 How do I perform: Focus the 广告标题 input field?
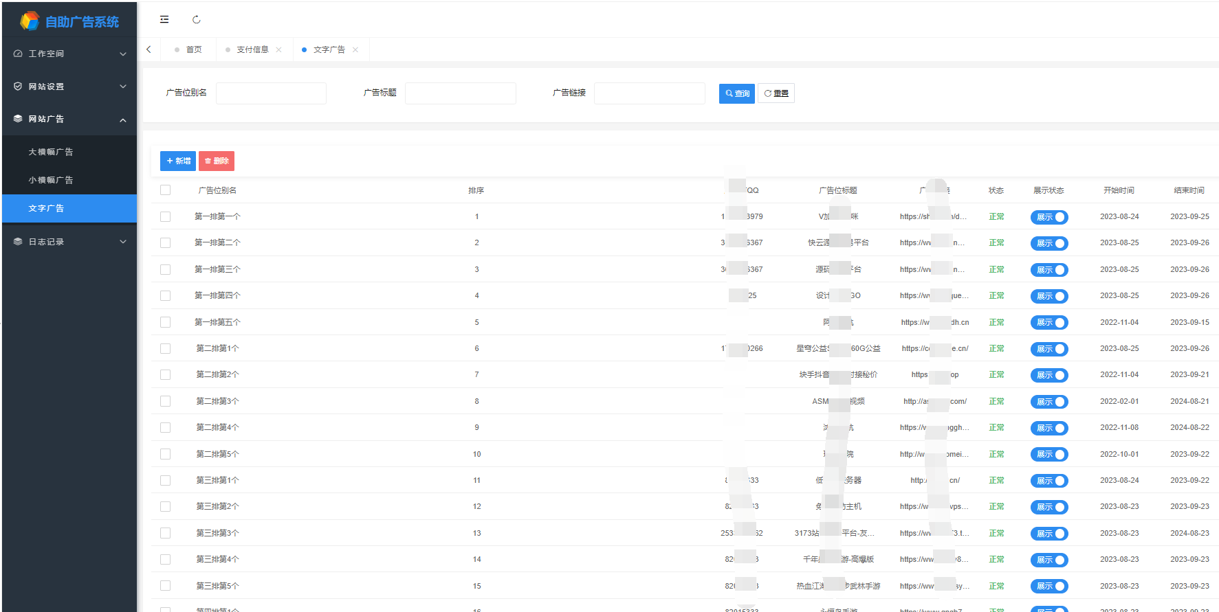click(x=461, y=93)
